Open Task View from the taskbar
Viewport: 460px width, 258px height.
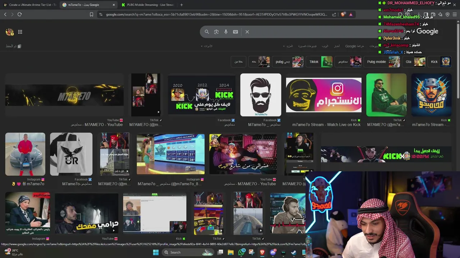(220, 252)
